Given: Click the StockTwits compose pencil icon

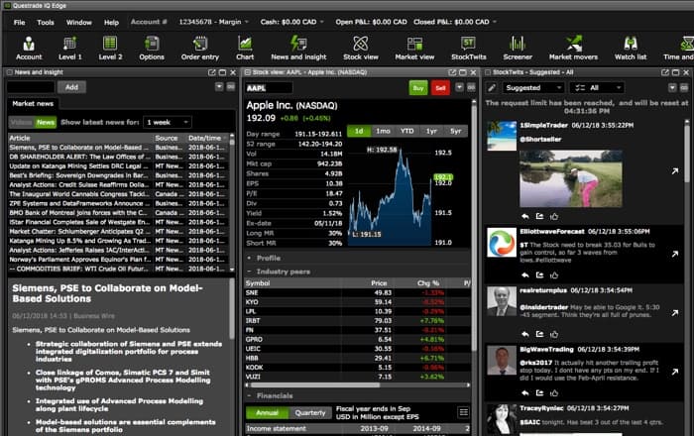Looking at the screenshot, I should coord(492,88).
